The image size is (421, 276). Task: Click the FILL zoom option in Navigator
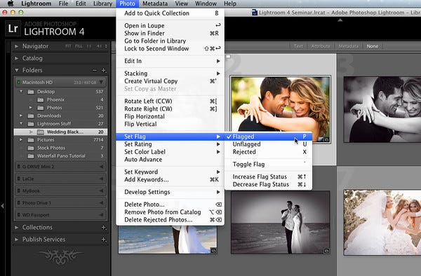(x=79, y=46)
